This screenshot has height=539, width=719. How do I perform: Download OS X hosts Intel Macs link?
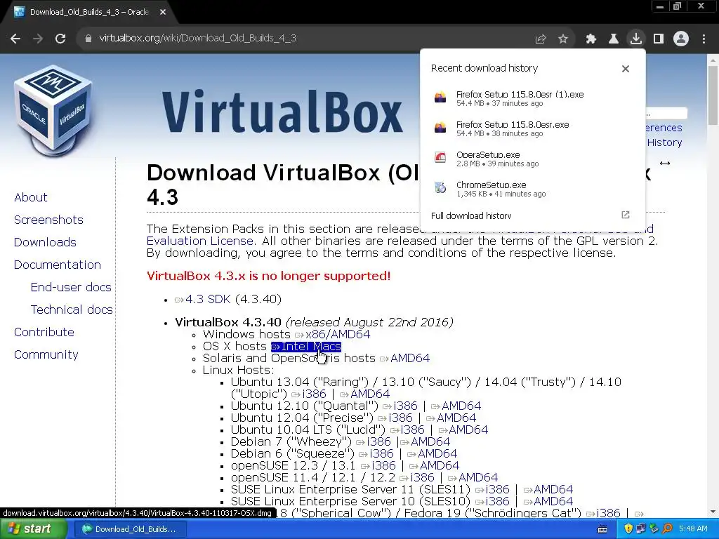coord(306,347)
